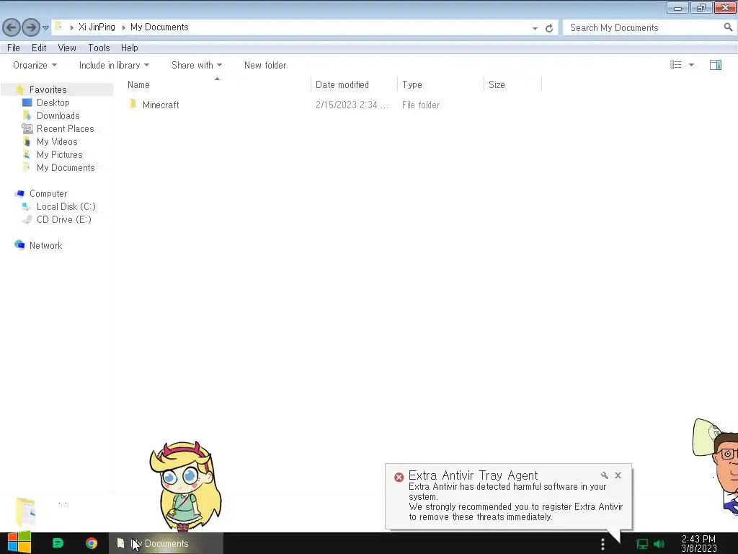
Task: Open the view options dropdown arrow
Action: (691, 65)
